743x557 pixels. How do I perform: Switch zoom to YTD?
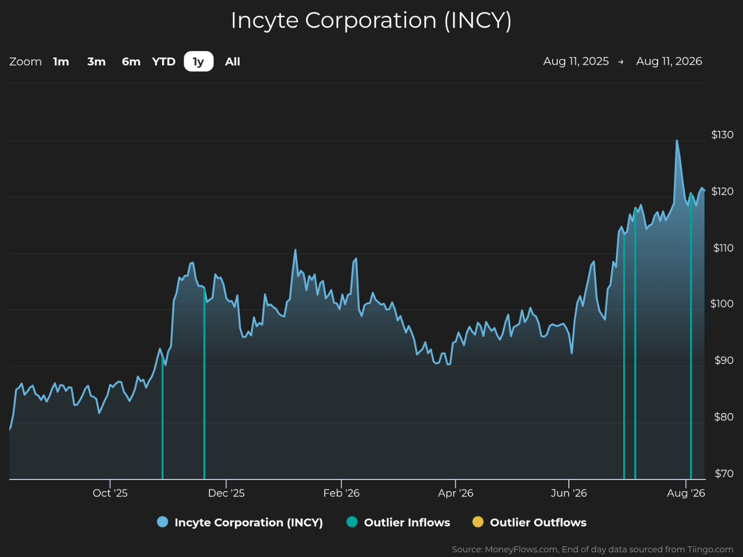[164, 62]
